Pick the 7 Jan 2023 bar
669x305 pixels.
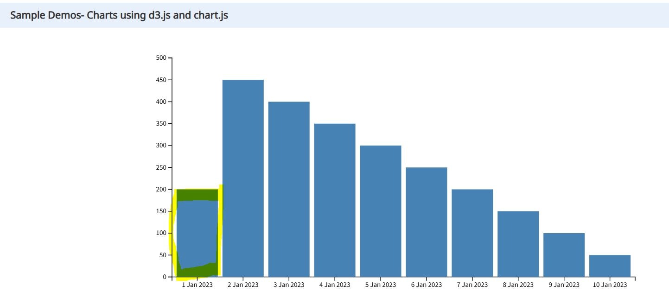click(472, 233)
